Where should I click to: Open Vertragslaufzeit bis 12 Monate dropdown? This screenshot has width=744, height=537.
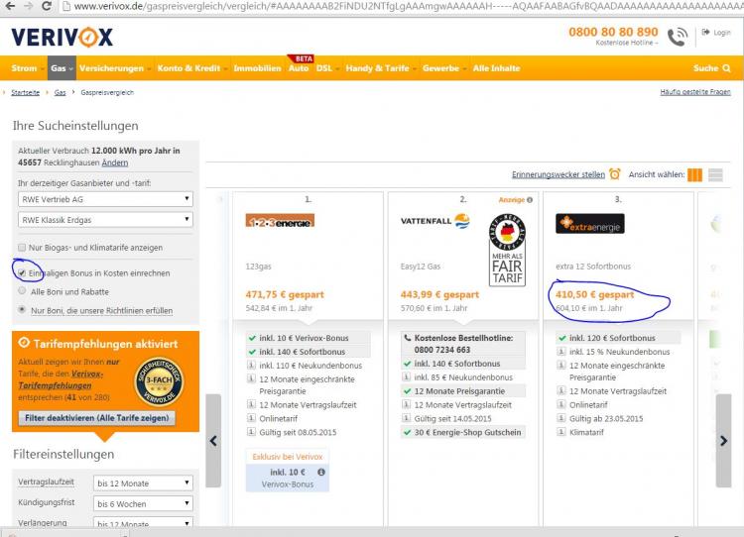143,483
